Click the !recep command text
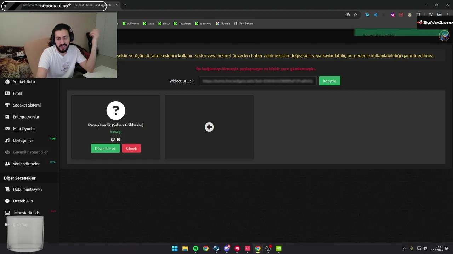The width and height of the screenshot is (453, 254). [x=116, y=132]
